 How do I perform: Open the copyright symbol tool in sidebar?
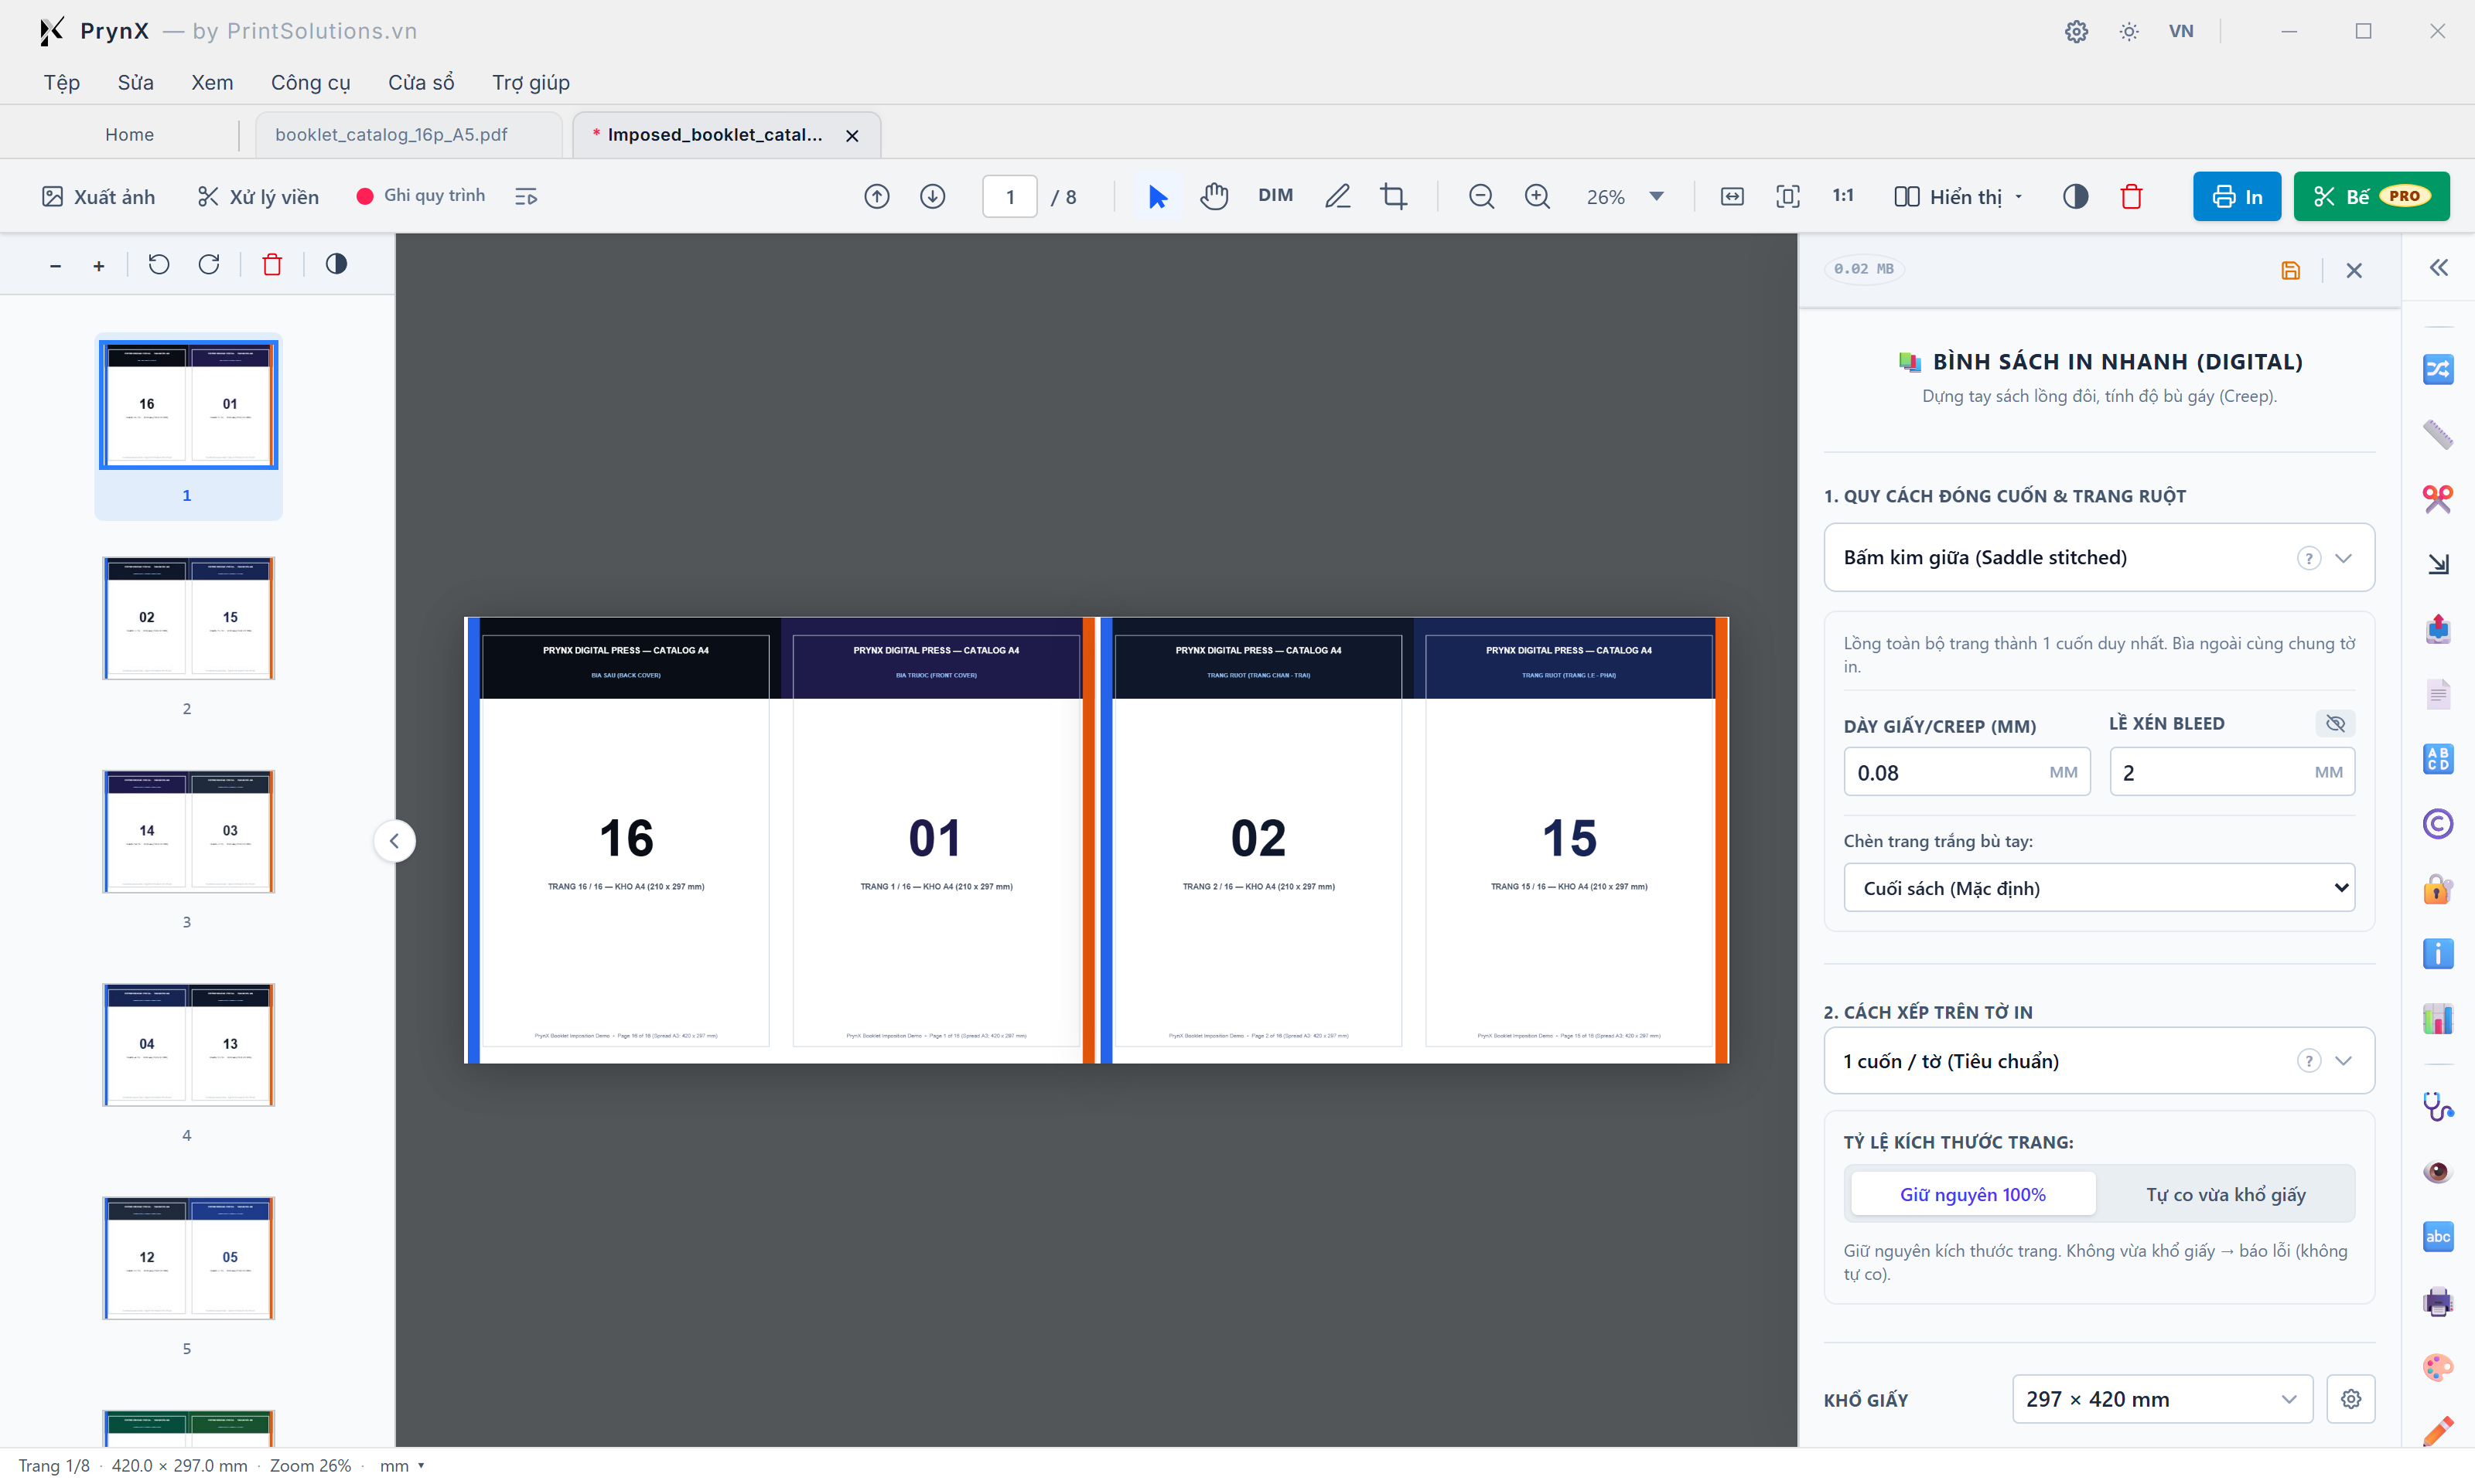[x=2437, y=824]
